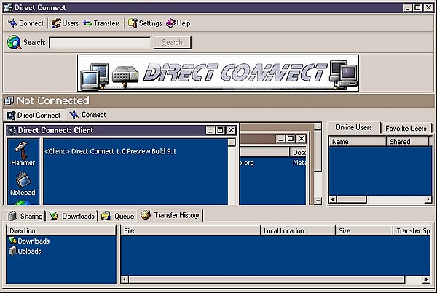Click the horizontal scrollbar under the file list

(277, 278)
